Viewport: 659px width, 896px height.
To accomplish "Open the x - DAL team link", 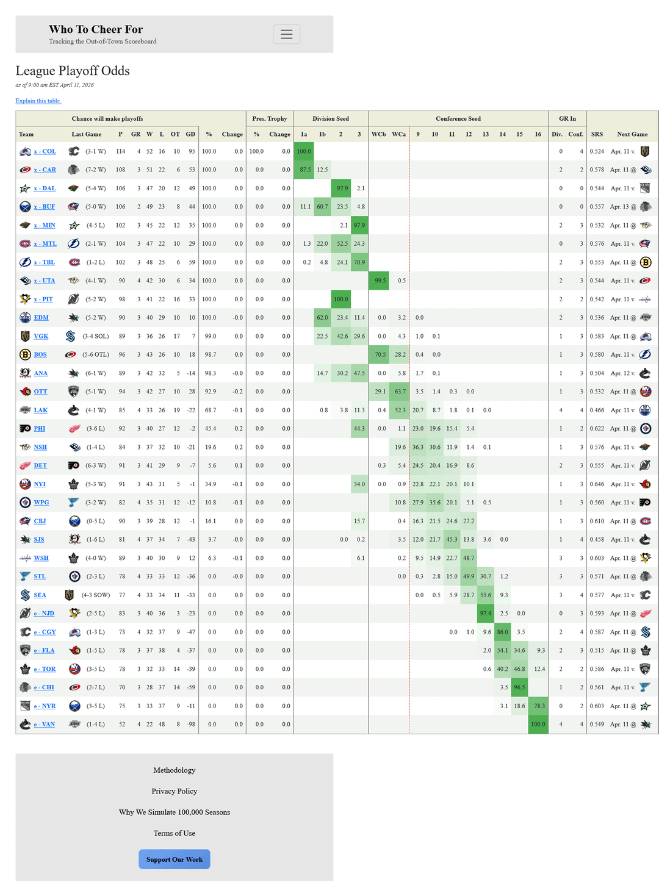I will pos(45,188).
